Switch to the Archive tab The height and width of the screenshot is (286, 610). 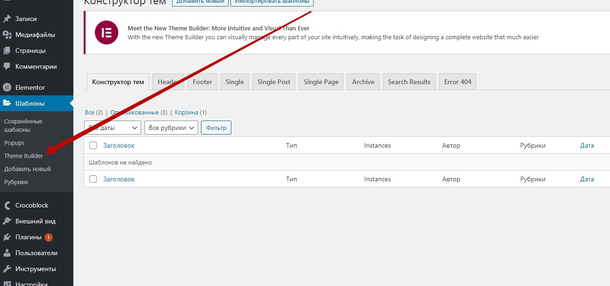[363, 82]
